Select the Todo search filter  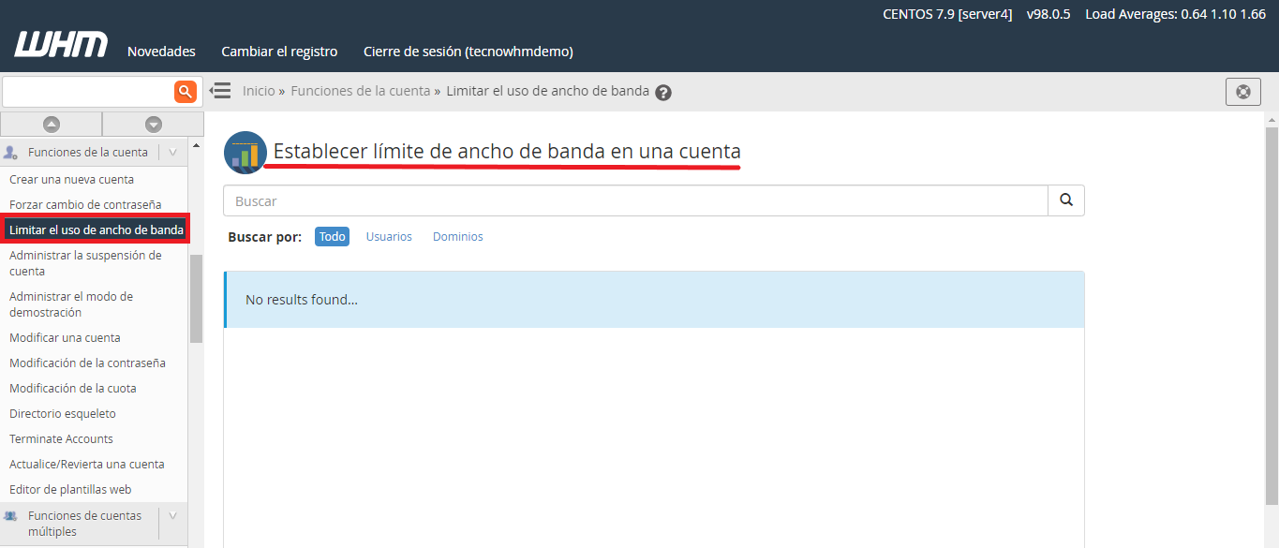click(x=332, y=237)
